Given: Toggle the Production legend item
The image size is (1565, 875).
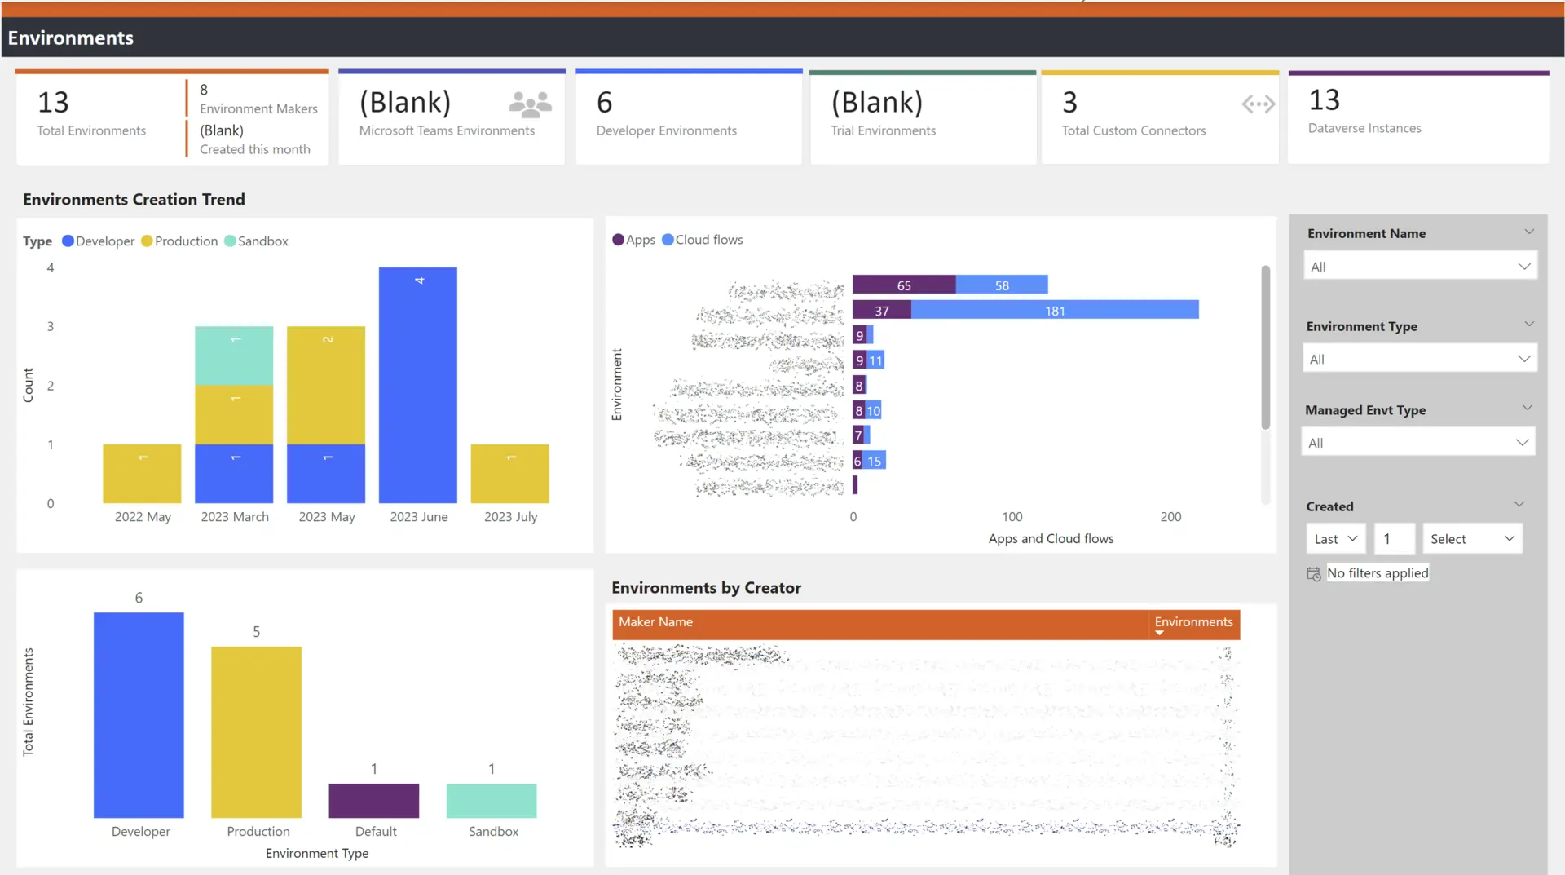Looking at the screenshot, I should point(179,241).
